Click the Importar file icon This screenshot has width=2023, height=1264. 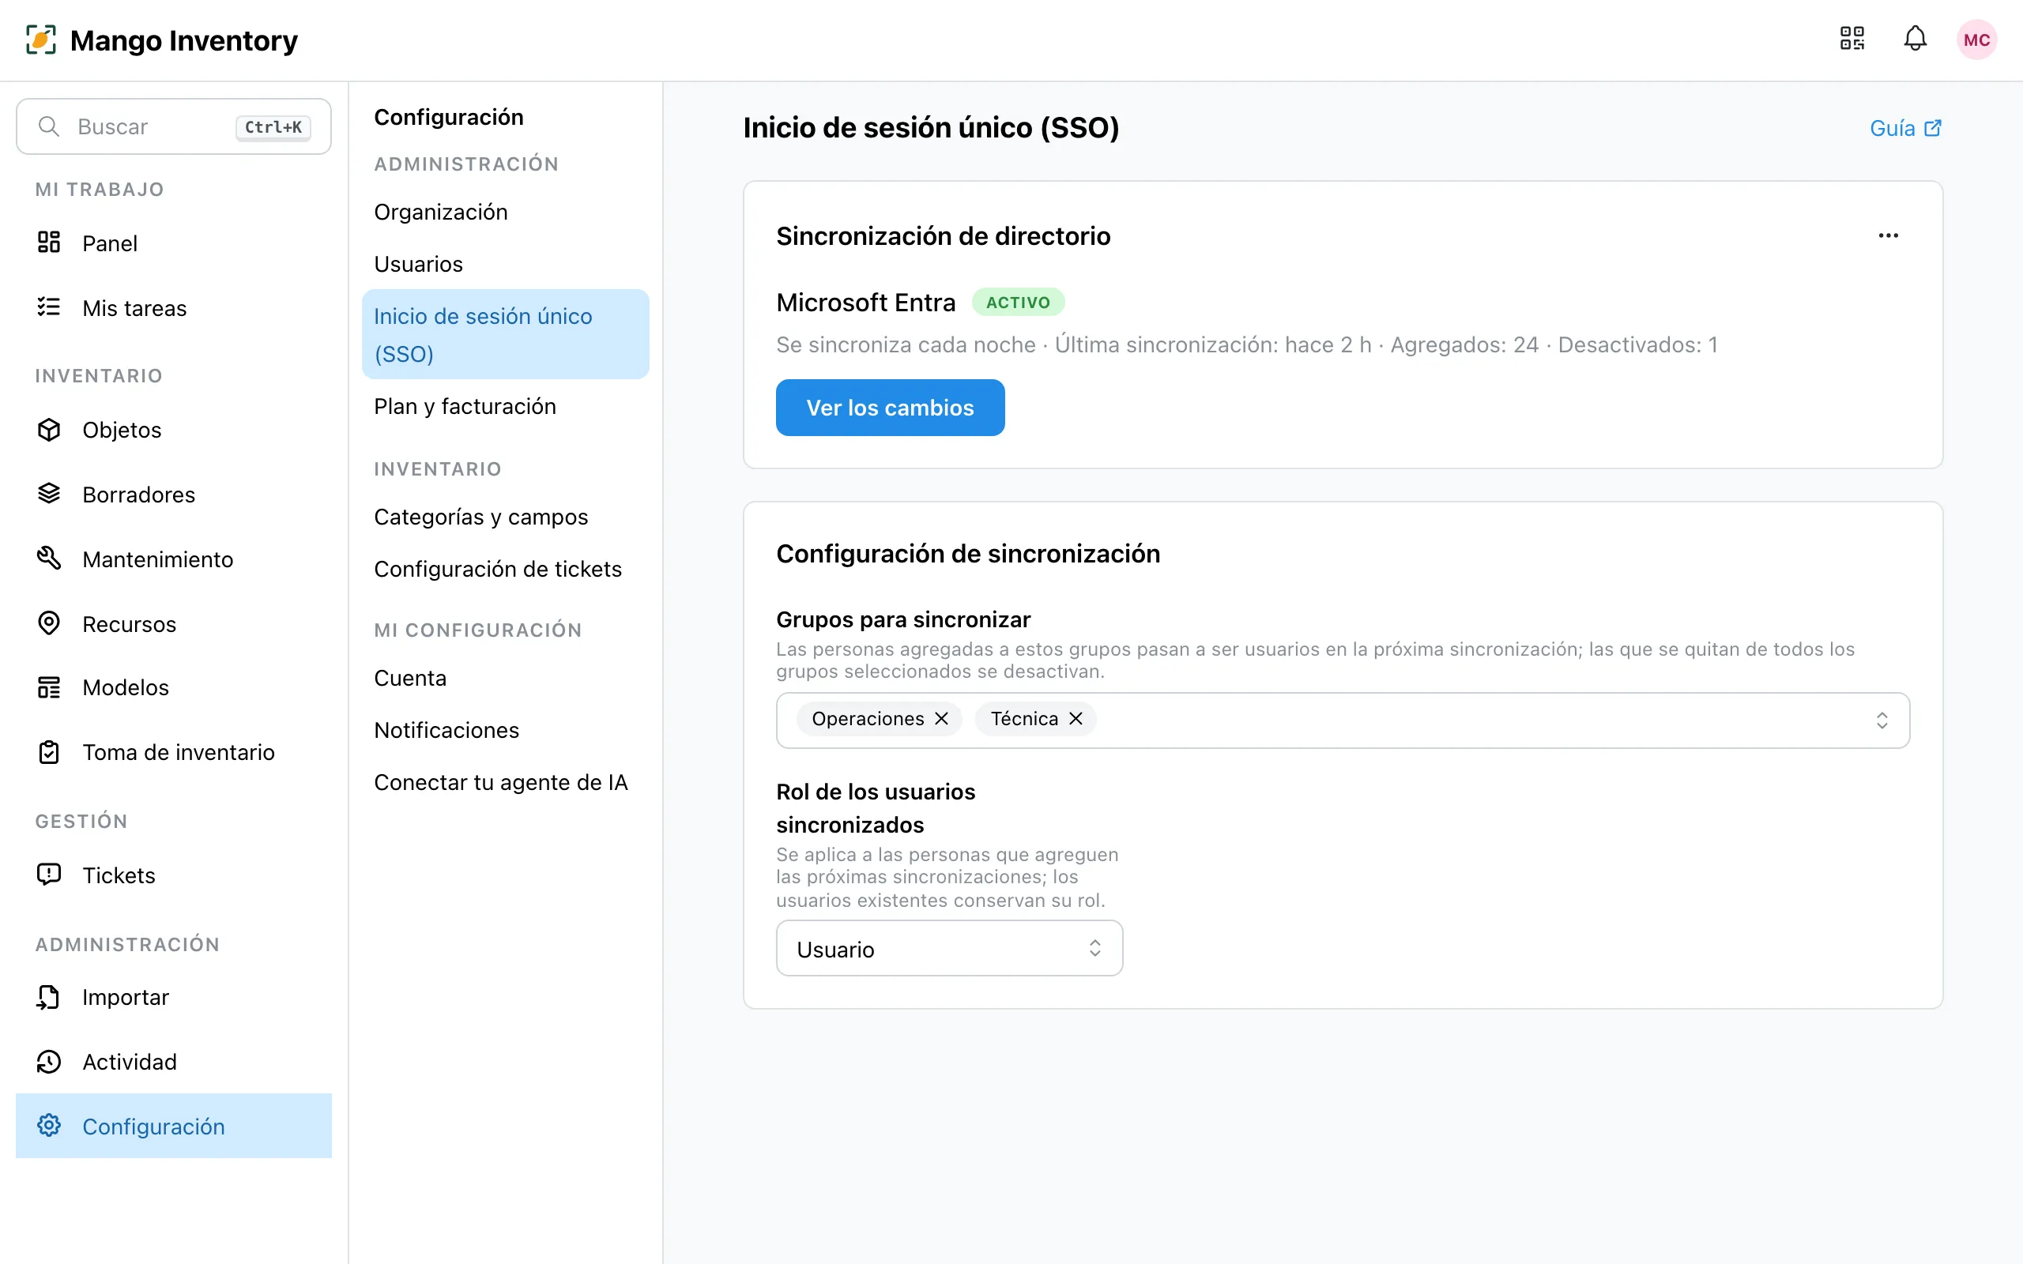[48, 996]
